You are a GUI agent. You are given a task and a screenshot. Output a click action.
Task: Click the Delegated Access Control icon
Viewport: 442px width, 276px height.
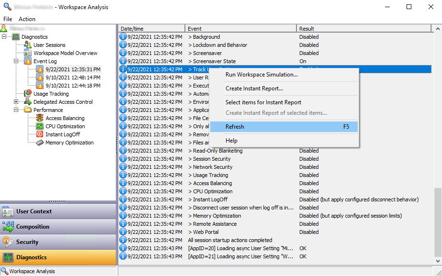(28, 102)
